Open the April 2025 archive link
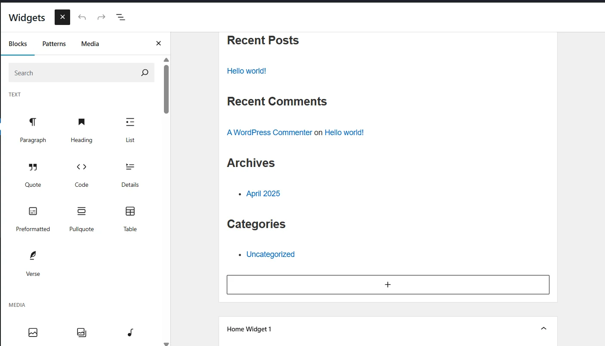The image size is (605, 346). click(263, 194)
